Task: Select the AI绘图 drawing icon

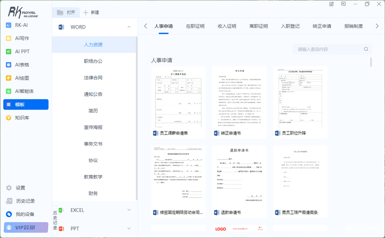Action: pyautogui.click(x=9, y=78)
